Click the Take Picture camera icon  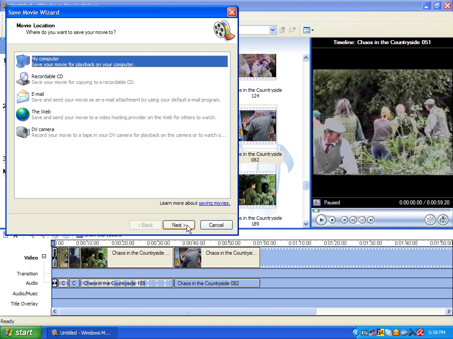(x=443, y=220)
